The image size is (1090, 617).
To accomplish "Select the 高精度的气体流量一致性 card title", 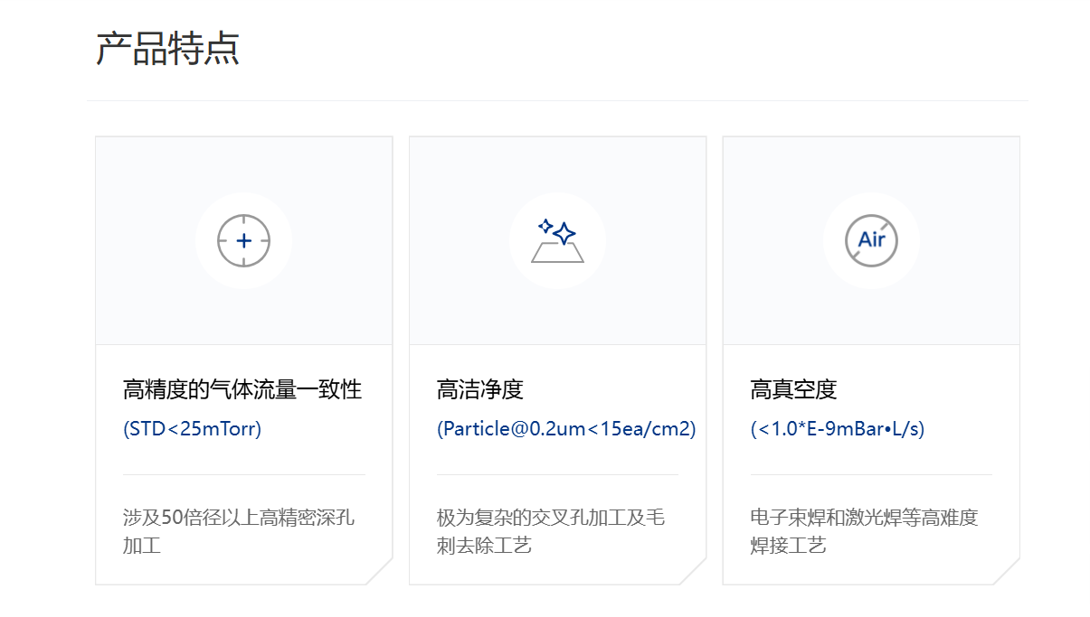I will pyautogui.click(x=242, y=389).
